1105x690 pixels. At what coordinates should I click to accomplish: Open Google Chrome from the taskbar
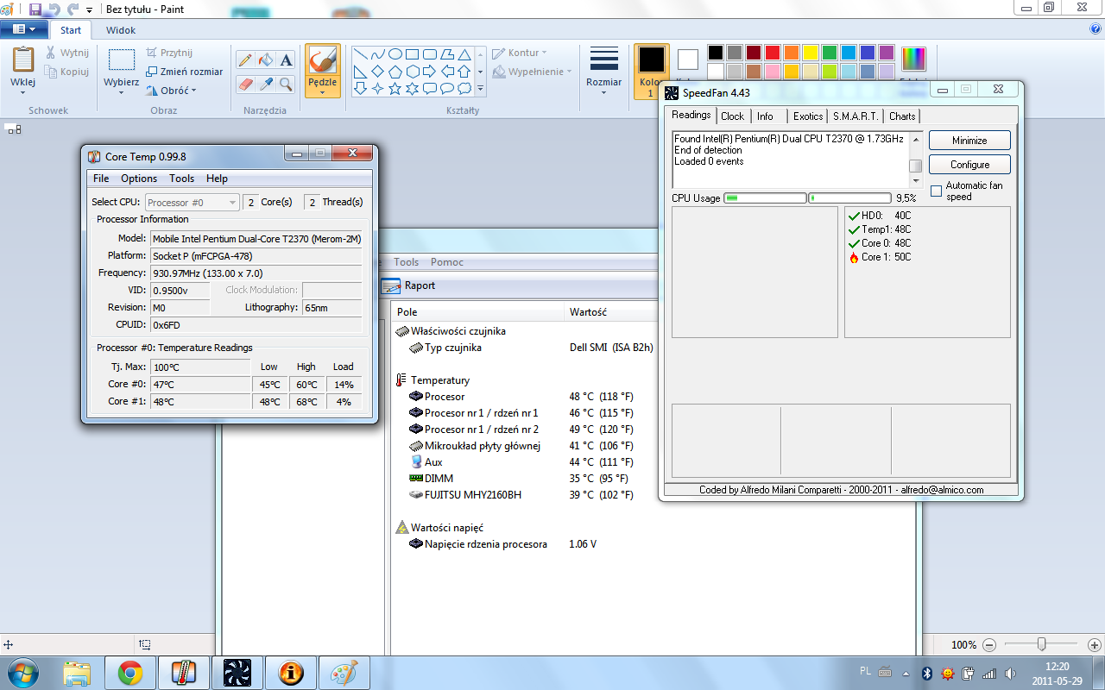tap(130, 673)
